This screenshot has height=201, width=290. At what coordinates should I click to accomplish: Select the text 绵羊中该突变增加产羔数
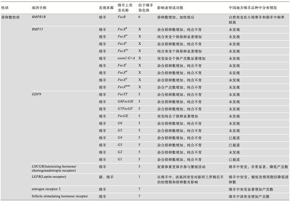point(249,196)
